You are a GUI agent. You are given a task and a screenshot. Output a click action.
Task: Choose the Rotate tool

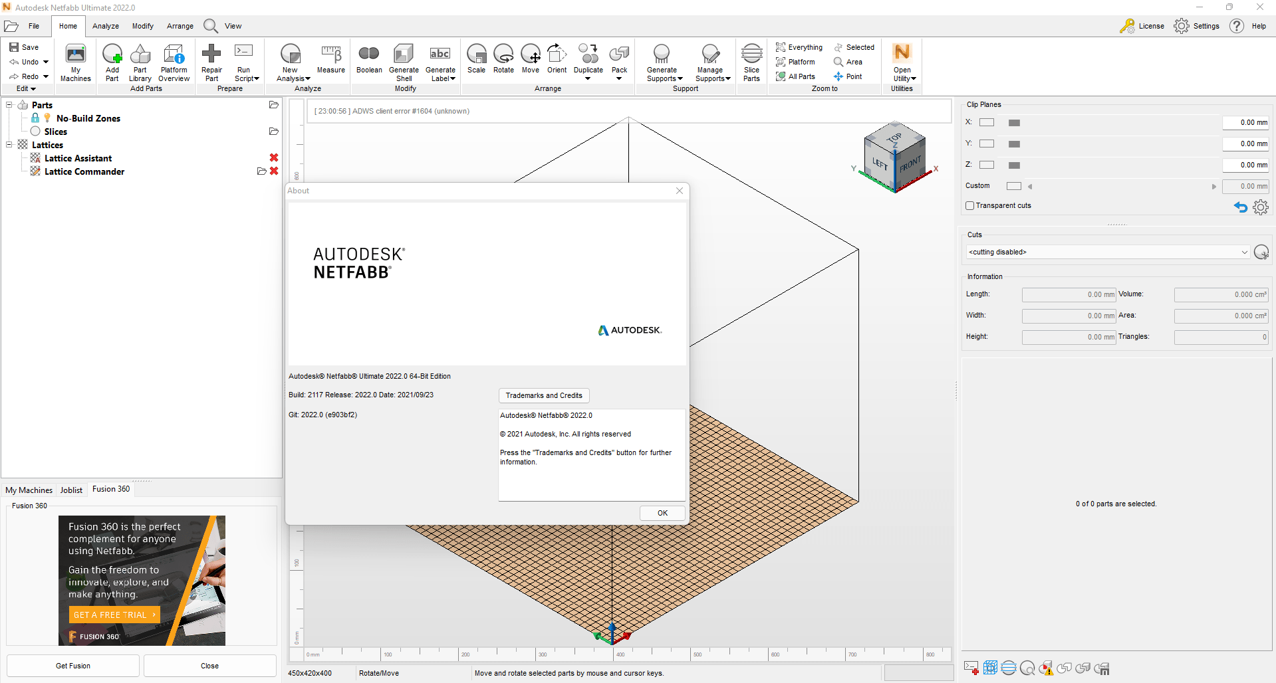[x=503, y=59]
